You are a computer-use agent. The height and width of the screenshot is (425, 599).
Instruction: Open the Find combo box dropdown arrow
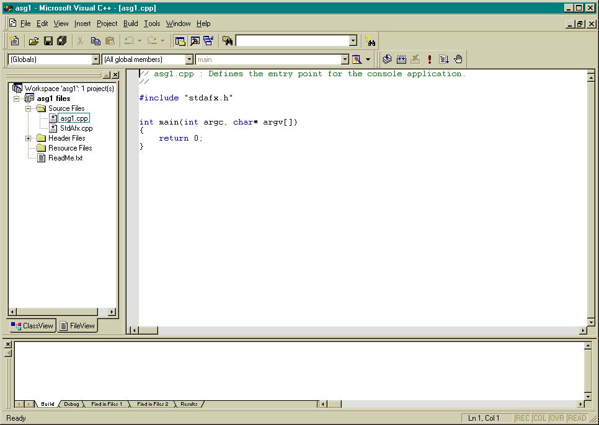point(353,40)
